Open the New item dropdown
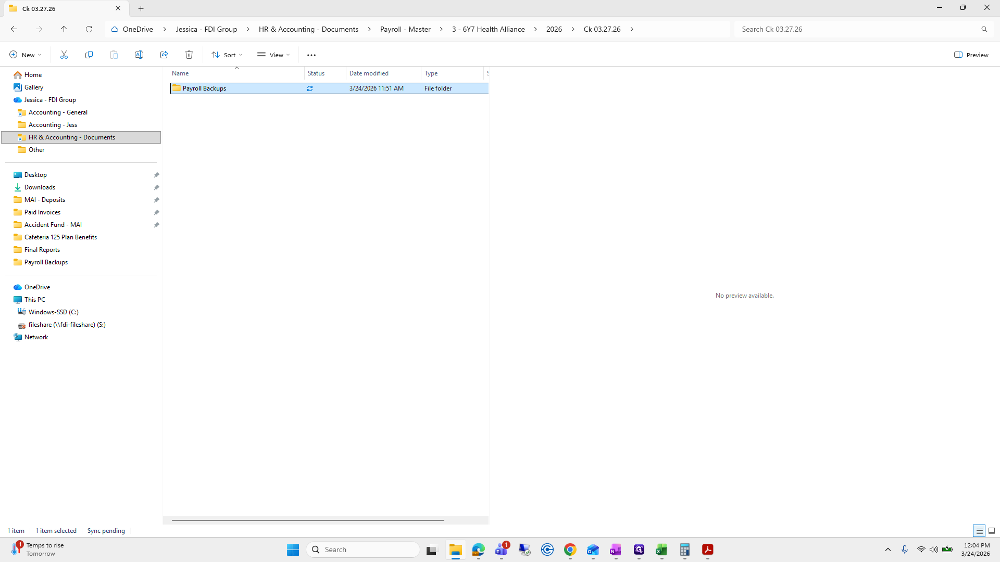The width and height of the screenshot is (1000, 562). click(x=24, y=55)
